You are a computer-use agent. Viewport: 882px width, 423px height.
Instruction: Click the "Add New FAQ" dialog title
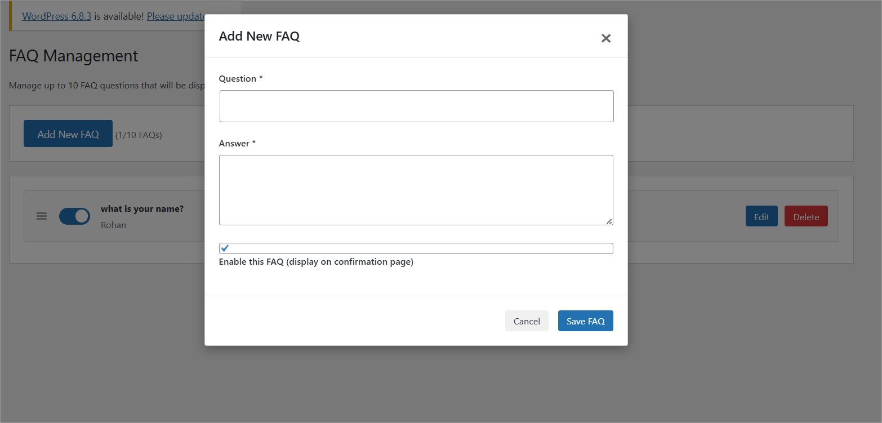pyautogui.click(x=259, y=35)
